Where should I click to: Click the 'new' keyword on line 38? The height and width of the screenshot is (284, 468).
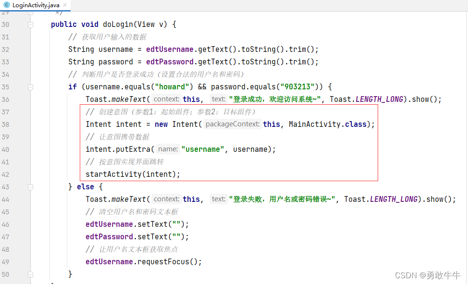coord(161,124)
